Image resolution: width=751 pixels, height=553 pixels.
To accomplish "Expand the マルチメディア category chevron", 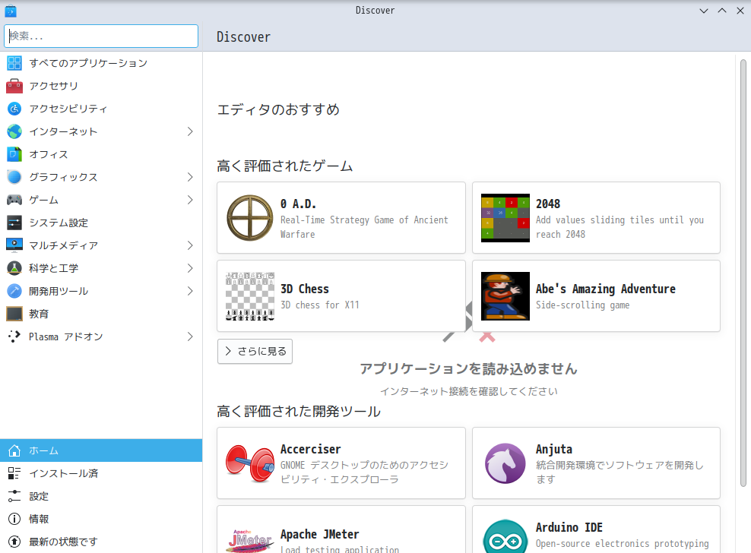I will tap(190, 245).
